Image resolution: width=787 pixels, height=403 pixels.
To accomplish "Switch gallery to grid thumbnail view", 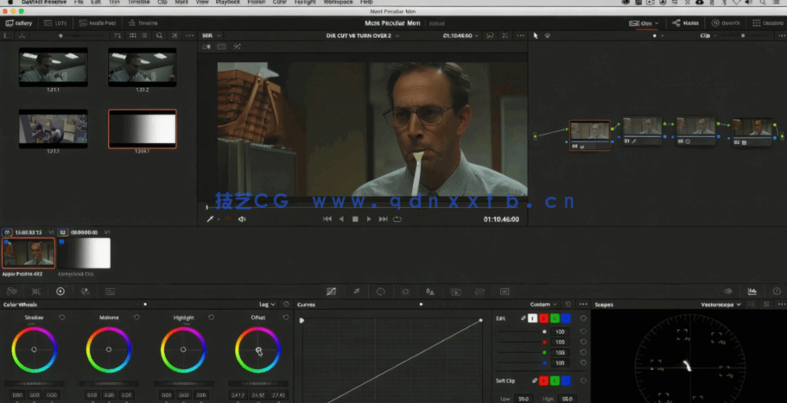I will (x=132, y=35).
